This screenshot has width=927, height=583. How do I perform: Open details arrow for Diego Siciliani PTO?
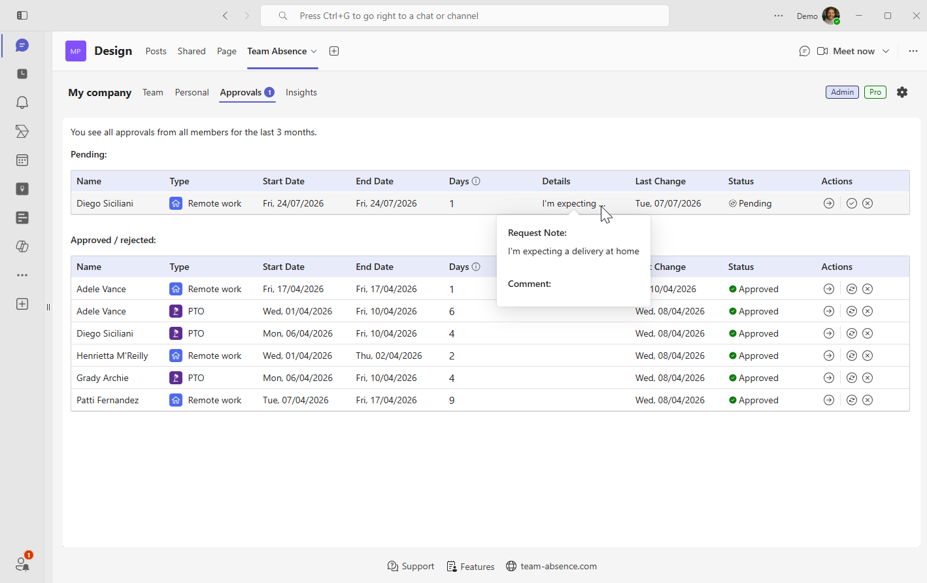[x=829, y=333]
